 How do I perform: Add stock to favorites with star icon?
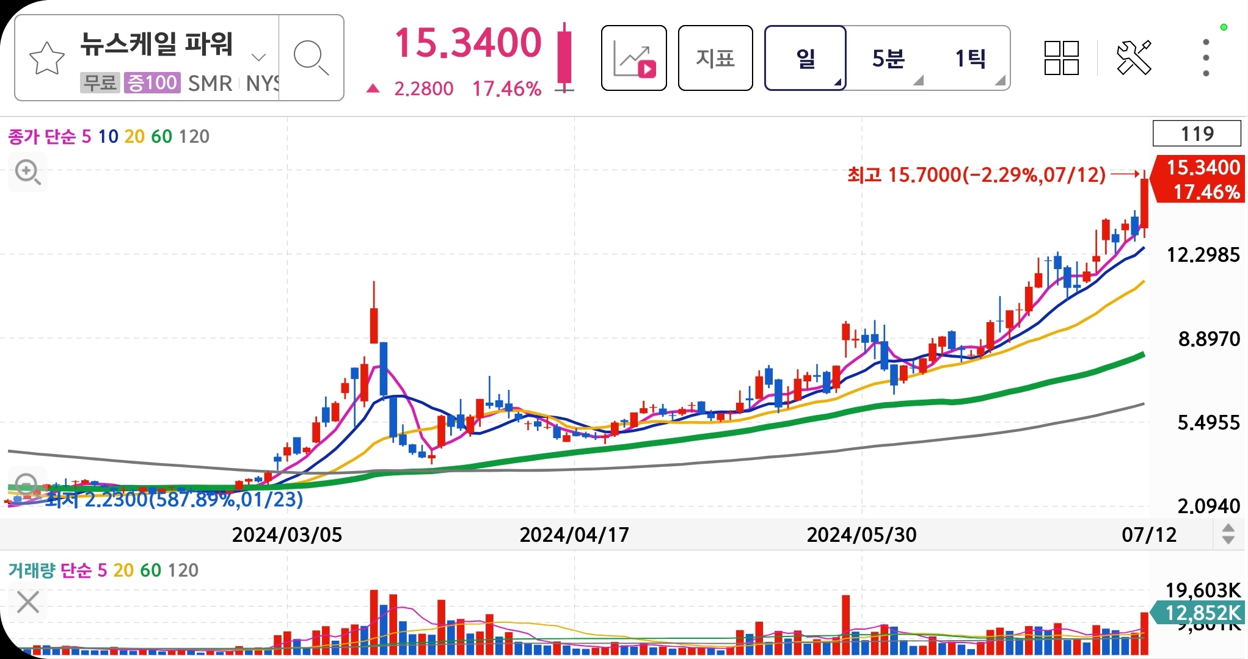click(x=46, y=59)
